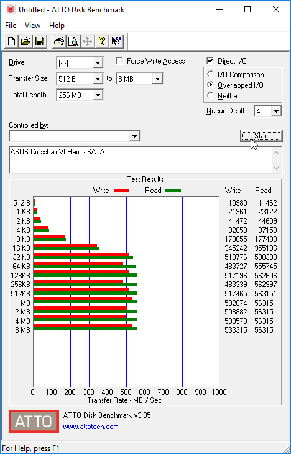291x454 pixels.
Task: Open the Controlled by dropdown
Action: click(134, 136)
